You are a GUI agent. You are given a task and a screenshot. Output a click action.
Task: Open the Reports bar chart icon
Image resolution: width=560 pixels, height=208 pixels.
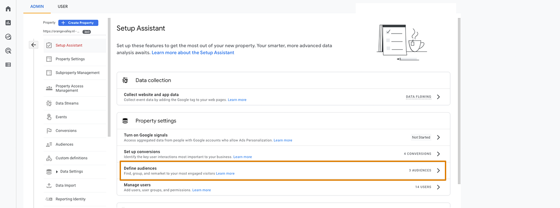click(x=8, y=23)
